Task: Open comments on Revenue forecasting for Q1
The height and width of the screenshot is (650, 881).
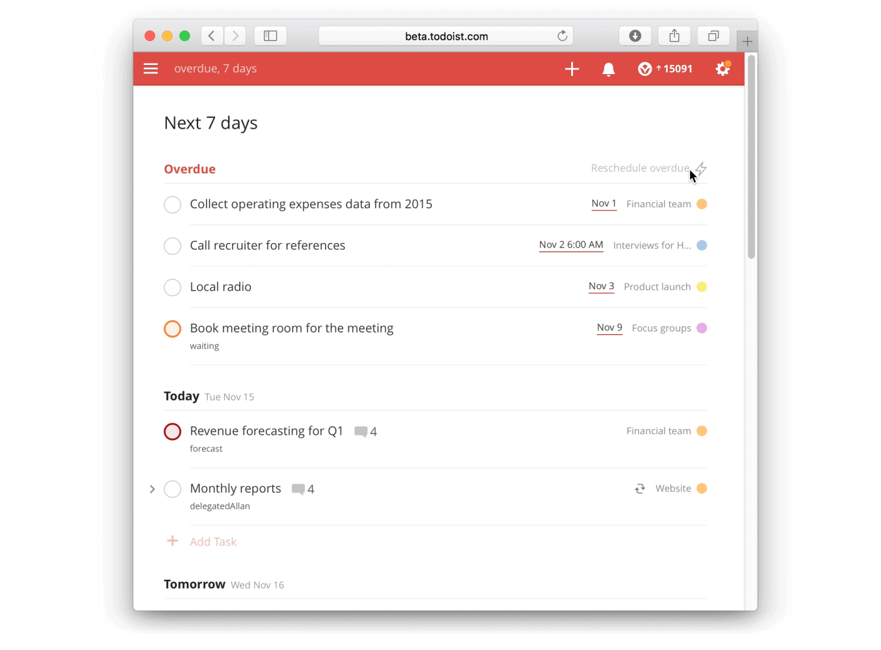Action: [366, 432]
